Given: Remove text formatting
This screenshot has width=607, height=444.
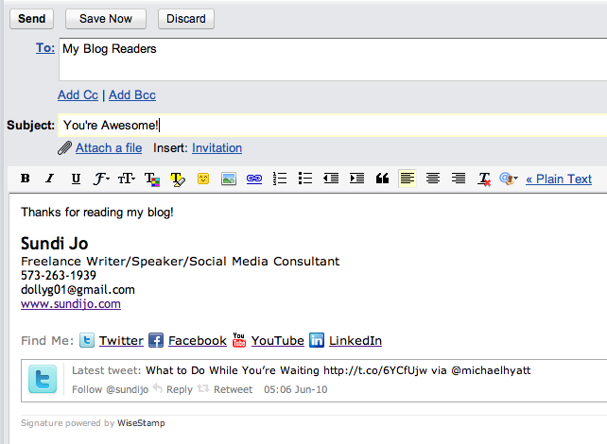Looking at the screenshot, I should click(484, 179).
